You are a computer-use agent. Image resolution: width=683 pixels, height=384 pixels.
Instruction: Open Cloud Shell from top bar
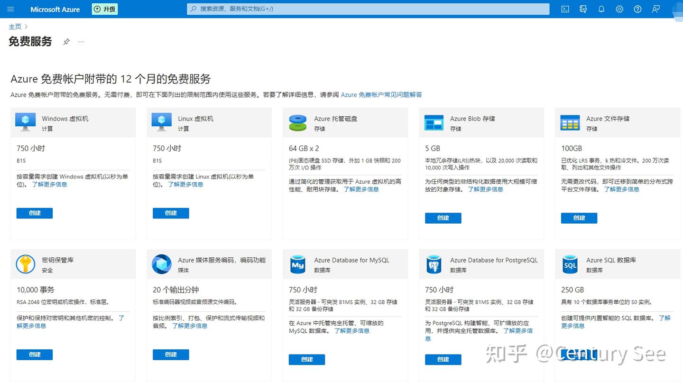565,9
